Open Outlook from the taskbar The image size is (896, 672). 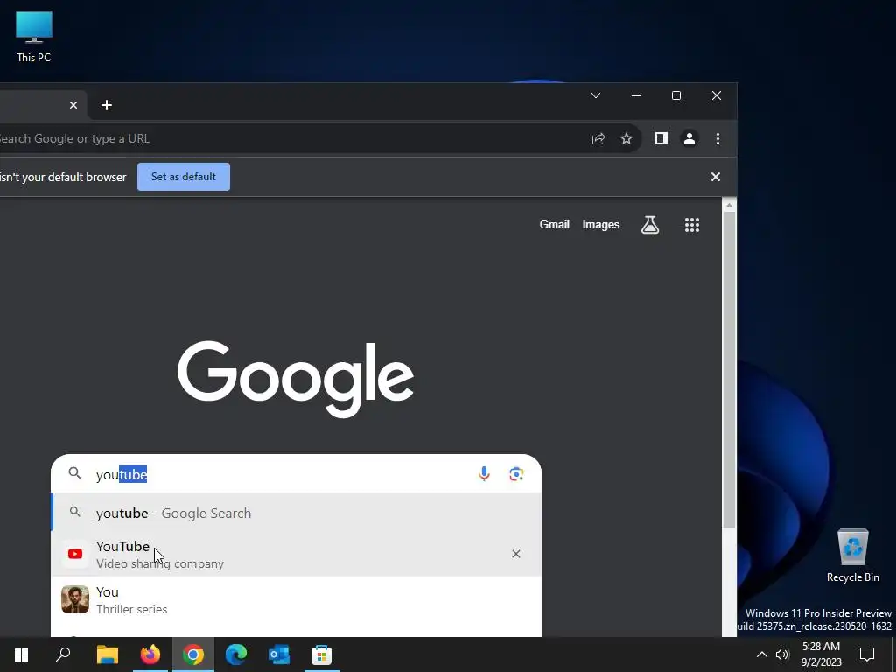tap(279, 654)
